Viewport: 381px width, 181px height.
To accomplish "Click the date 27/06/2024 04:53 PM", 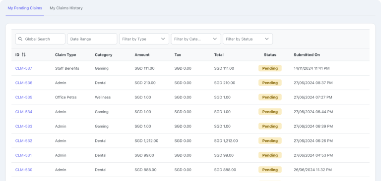I will point(314,155).
